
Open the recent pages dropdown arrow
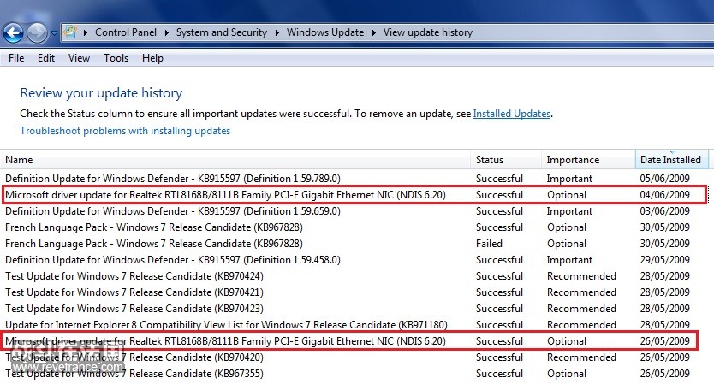pyautogui.click(x=54, y=33)
